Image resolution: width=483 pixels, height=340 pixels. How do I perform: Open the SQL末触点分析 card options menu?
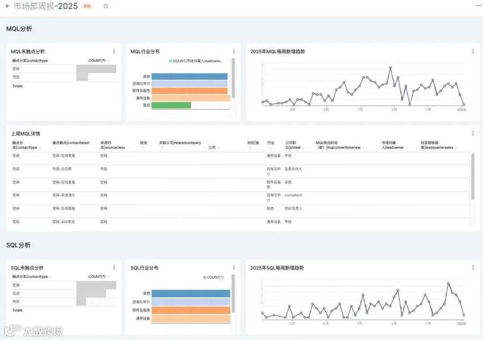[x=114, y=268]
